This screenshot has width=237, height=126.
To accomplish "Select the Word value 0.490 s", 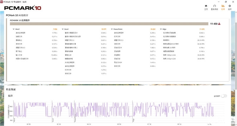I will pyautogui.click(x=55, y=59).
